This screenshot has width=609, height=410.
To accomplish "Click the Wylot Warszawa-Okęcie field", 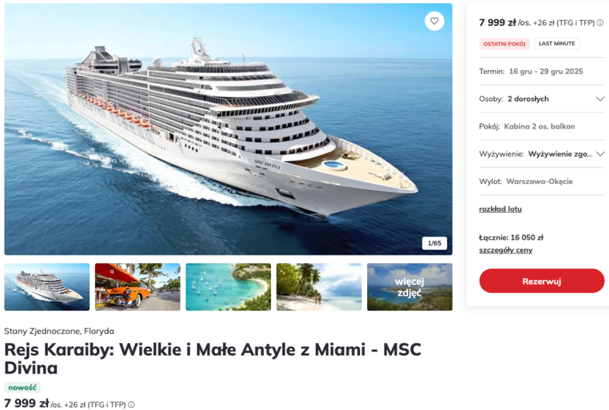I will [542, 181].
